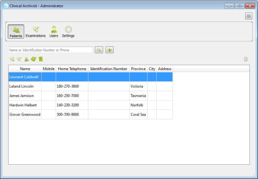
Task: Click the Coral Sea province cell
Action: pos(138,115)
